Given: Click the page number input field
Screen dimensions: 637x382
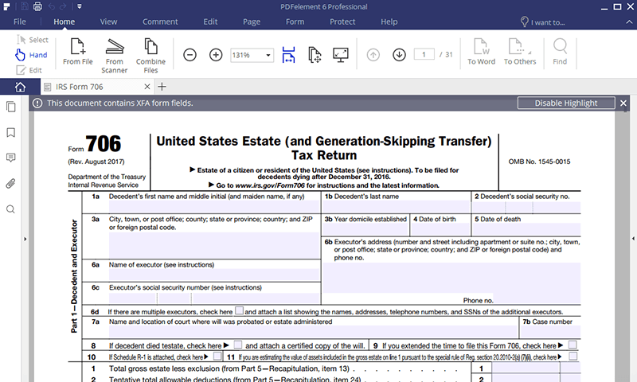Looking at the screenshot, I should click(x=424, y=54).
